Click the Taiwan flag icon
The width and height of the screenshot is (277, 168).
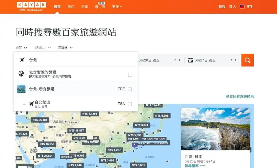pyautogui.click(x=242, y=6)
